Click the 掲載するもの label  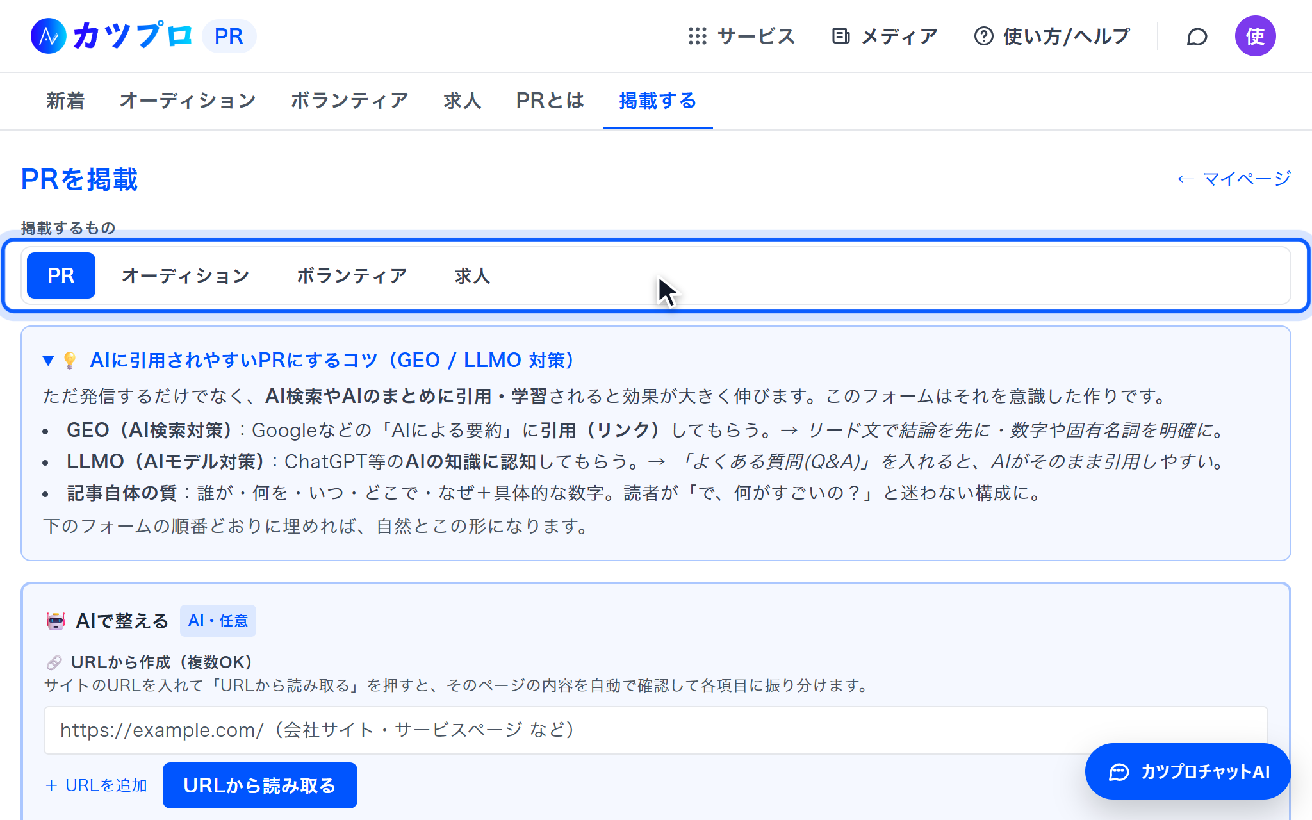[69, 228]
